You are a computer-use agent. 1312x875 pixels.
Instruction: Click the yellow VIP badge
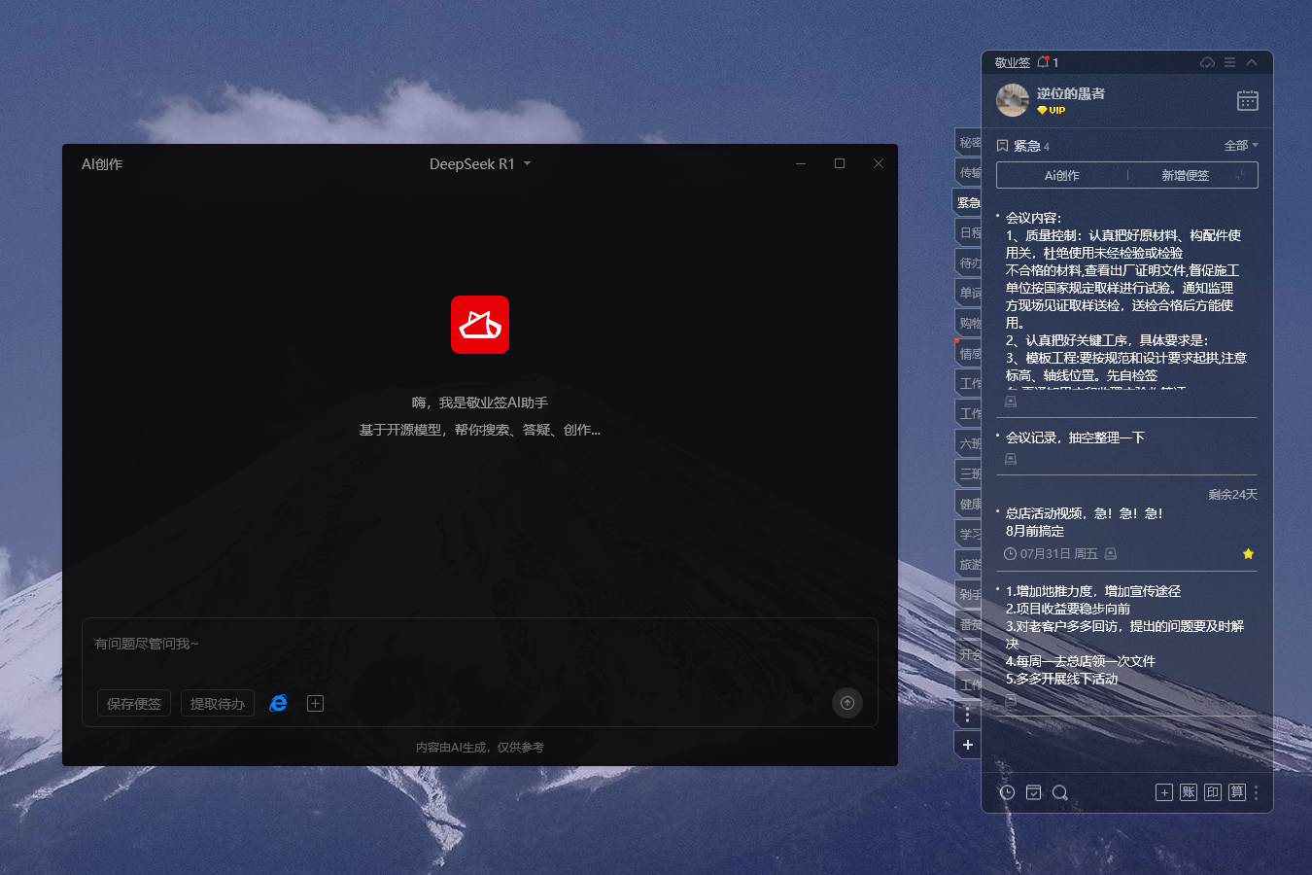tap(1051, 111)
